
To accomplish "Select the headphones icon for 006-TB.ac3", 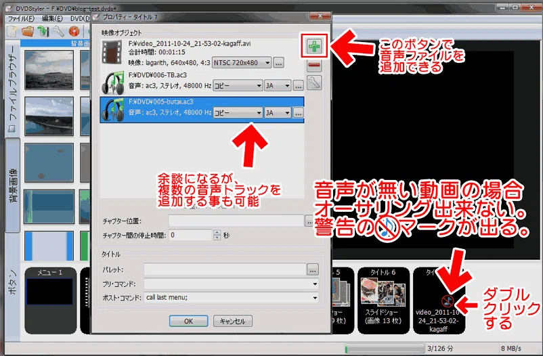I will (x=113, y=83).
